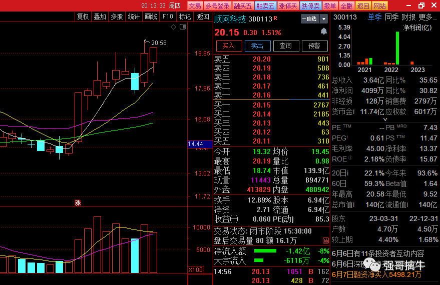Open the 网站 website link
Screen dimensions: 440x285
coord(379,6)
